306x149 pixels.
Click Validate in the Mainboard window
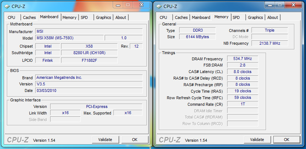coord(105,140)
